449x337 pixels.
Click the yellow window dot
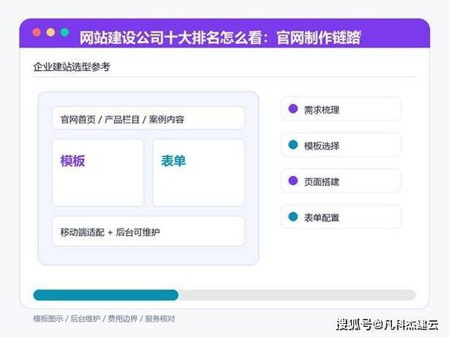51,32
